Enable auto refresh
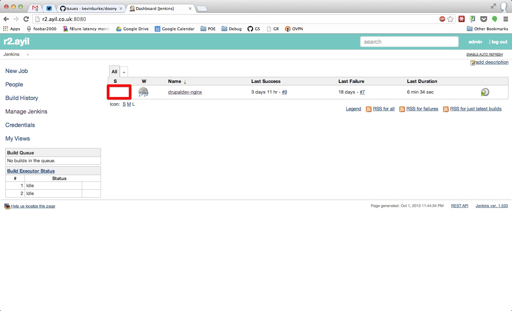Screen dimensions: 512x311 coord(485,54)
